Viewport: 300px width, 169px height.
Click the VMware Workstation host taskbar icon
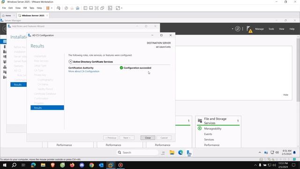[x=111, y=165]
